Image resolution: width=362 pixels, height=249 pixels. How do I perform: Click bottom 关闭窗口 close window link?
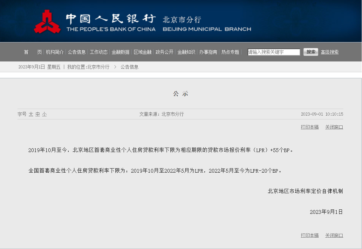tap(334, 235)
